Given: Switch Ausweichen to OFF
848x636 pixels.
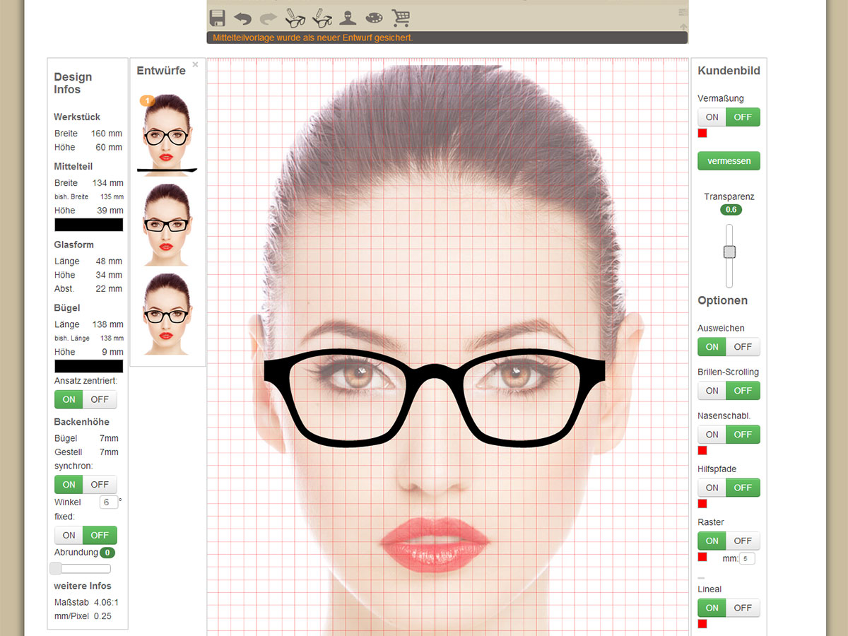Looking at the screenshot, I should coord(743,347).
